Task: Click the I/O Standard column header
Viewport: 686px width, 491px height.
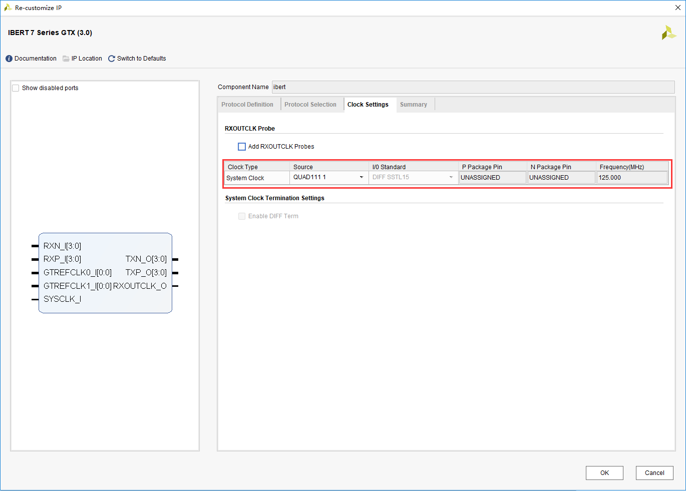Action: [413, 167]
